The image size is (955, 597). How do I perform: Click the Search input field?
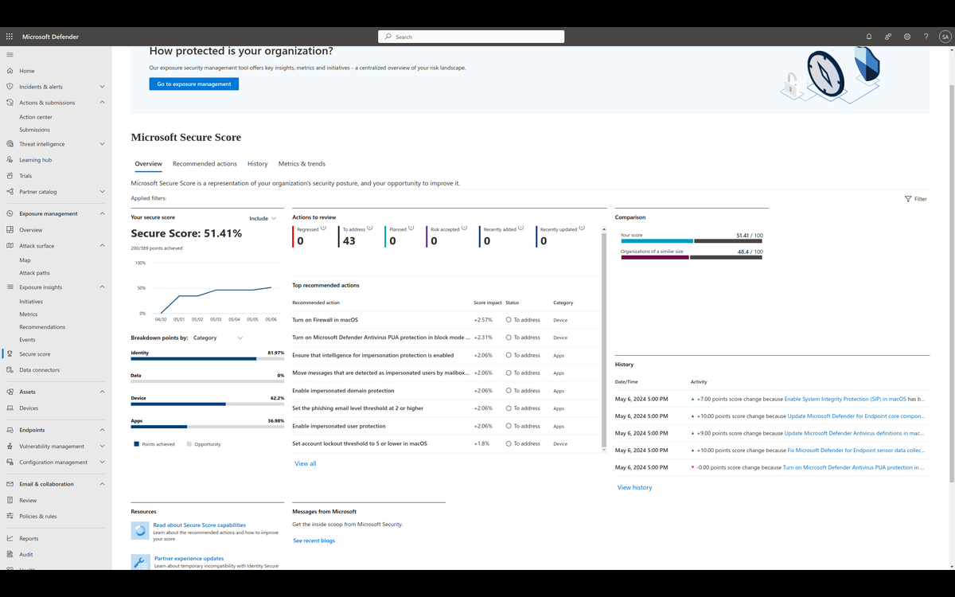pyautogui.click(x=471, y=37)
